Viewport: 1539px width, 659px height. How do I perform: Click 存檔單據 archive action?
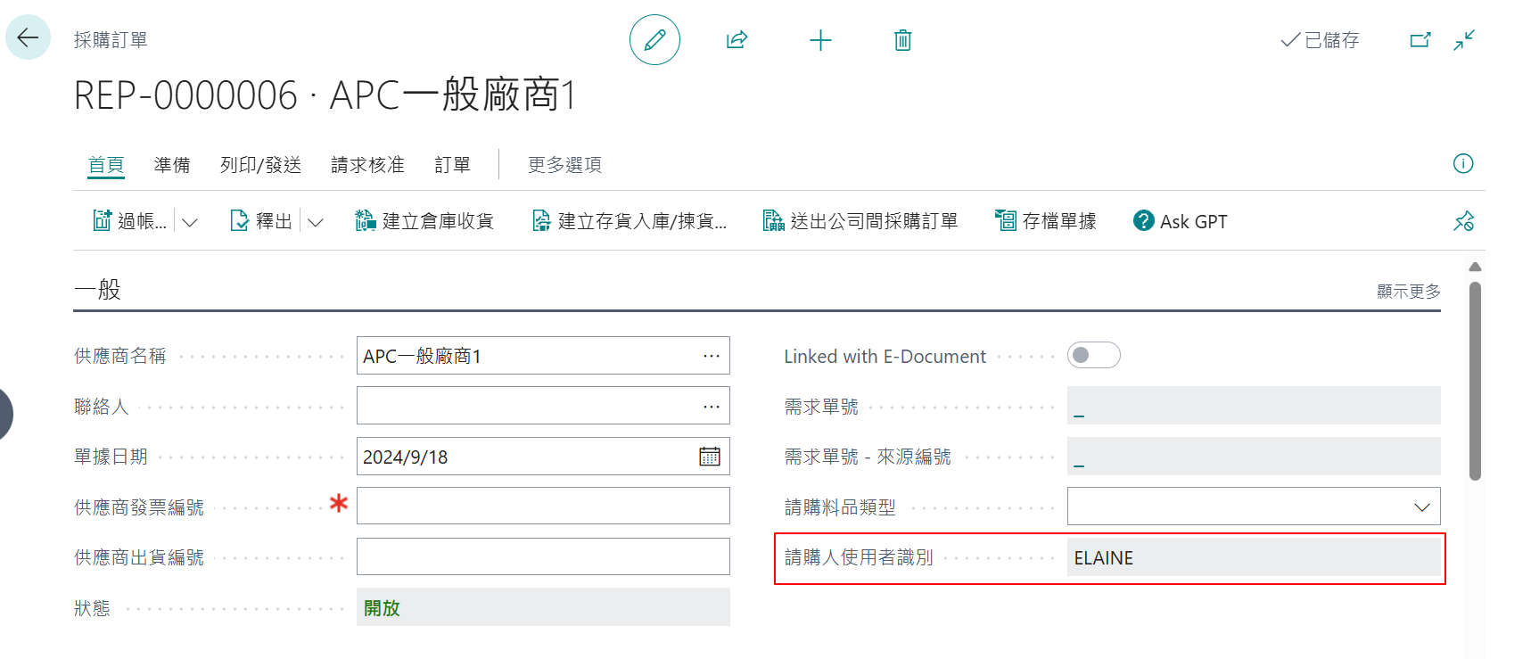(x=1046, y=221)
